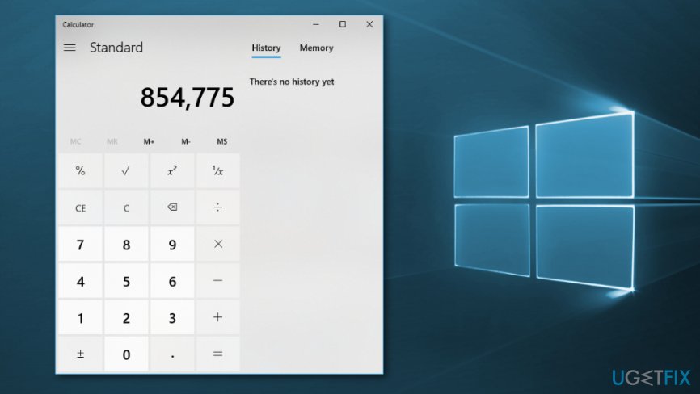
Task: Store value with MS
Action: pyautogui.click(x=221, y=141)
